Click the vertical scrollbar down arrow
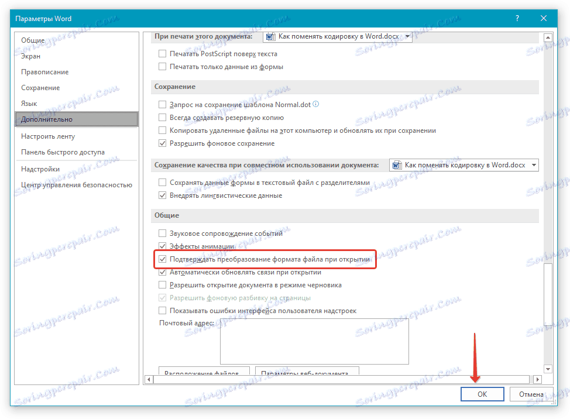 coord(548,369)
